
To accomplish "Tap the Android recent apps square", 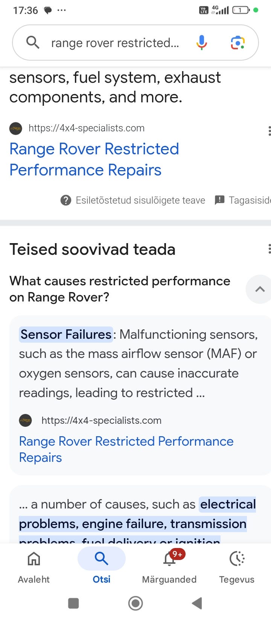I will tap(73, 603).
